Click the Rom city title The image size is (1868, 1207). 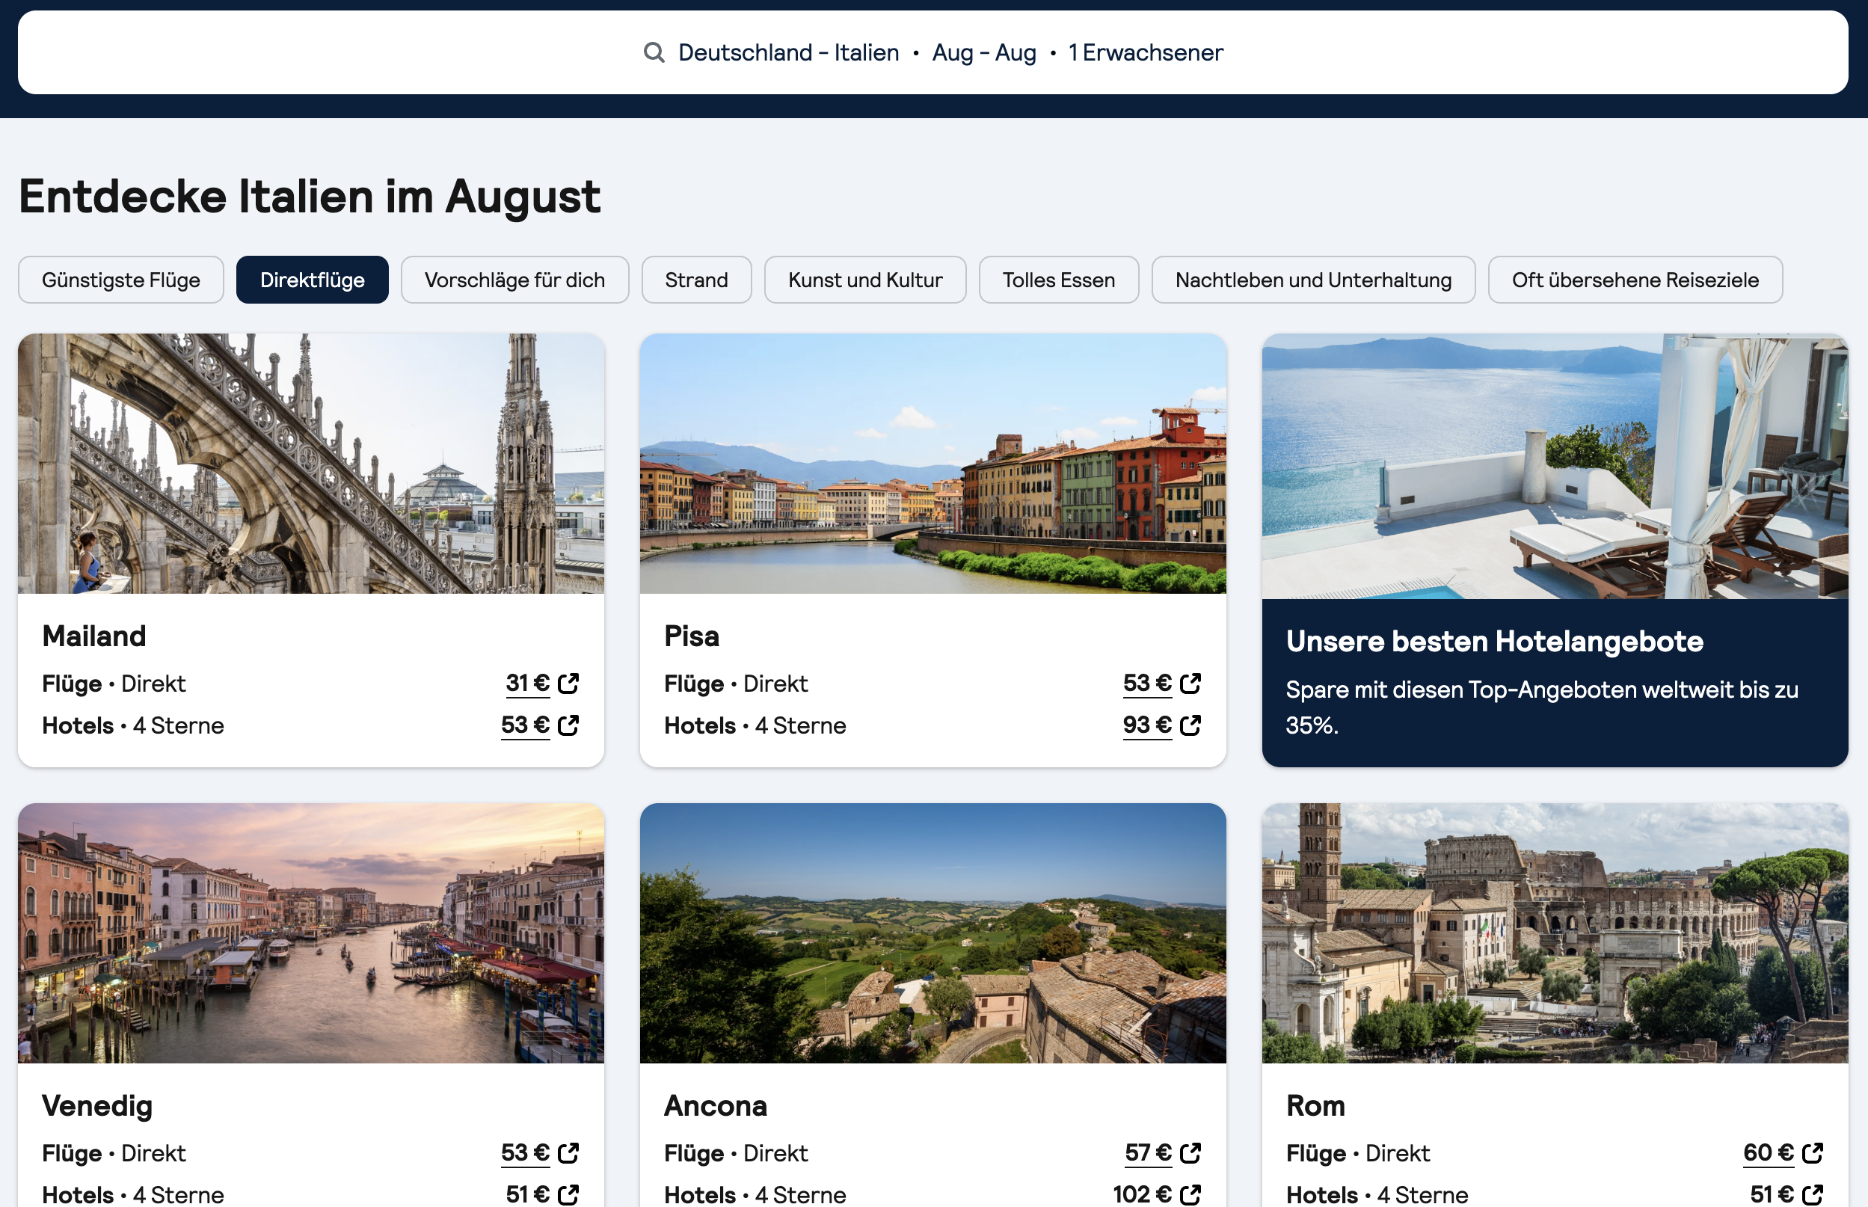(x=1315, y=1106)
